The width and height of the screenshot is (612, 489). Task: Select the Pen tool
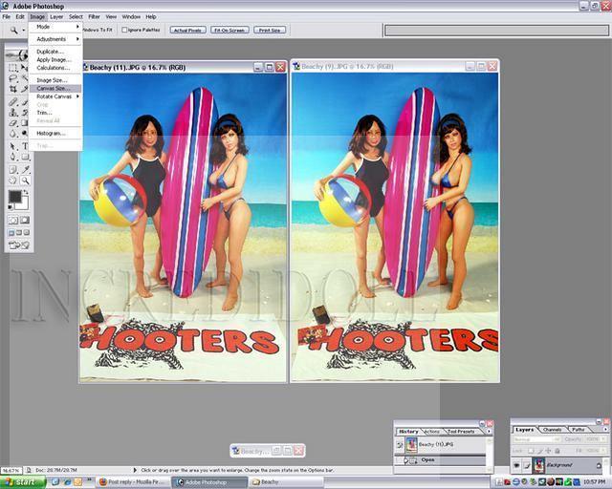(12, 158)
